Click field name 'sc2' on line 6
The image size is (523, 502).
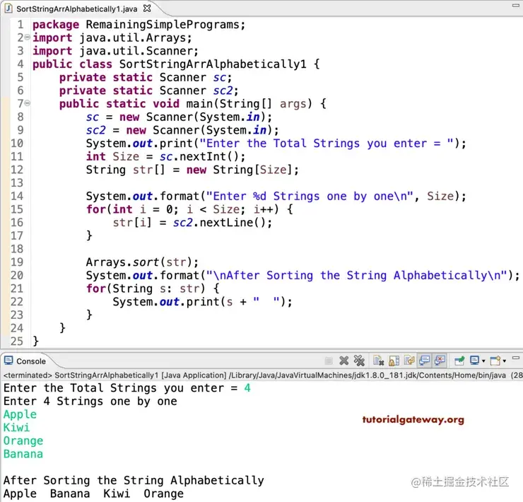(x=223, y=91)
